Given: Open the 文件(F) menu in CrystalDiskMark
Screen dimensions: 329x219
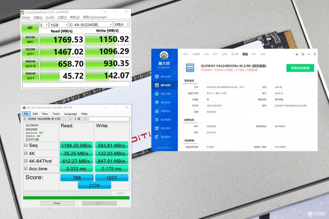Looking at the screenshot, I should tap(25, 18).
